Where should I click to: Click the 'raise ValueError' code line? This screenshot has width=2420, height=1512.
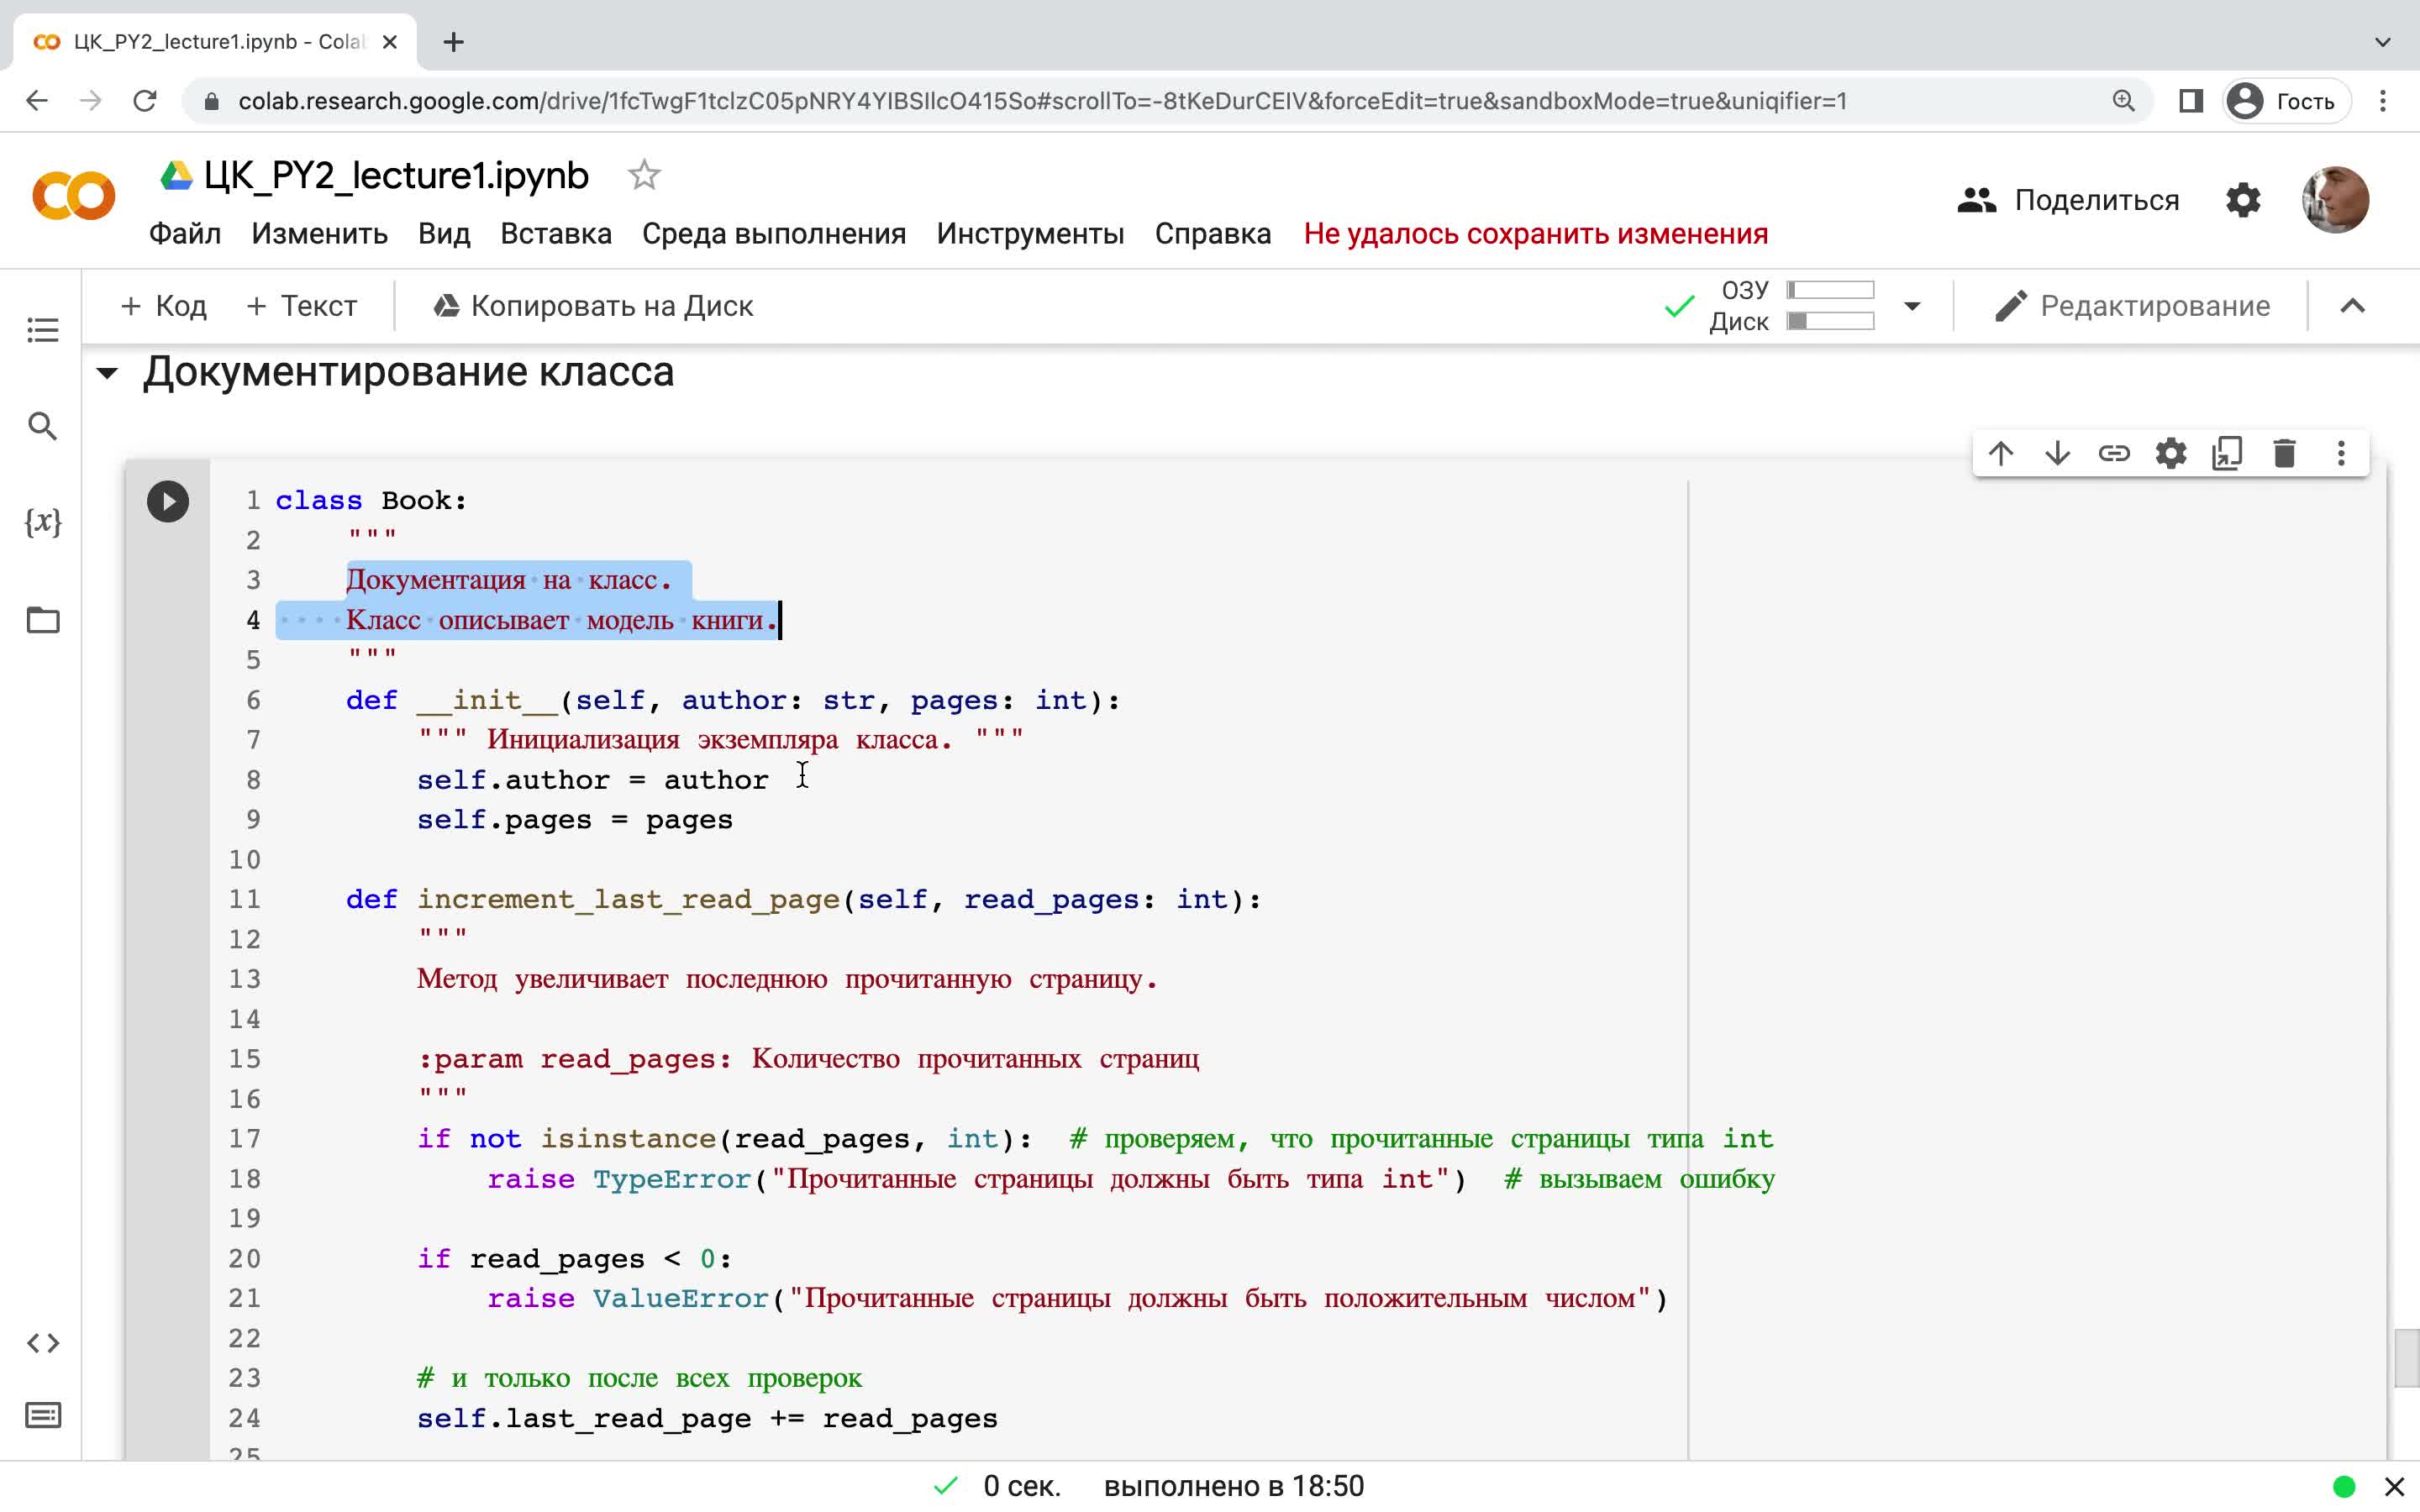pos(1077,1299)
